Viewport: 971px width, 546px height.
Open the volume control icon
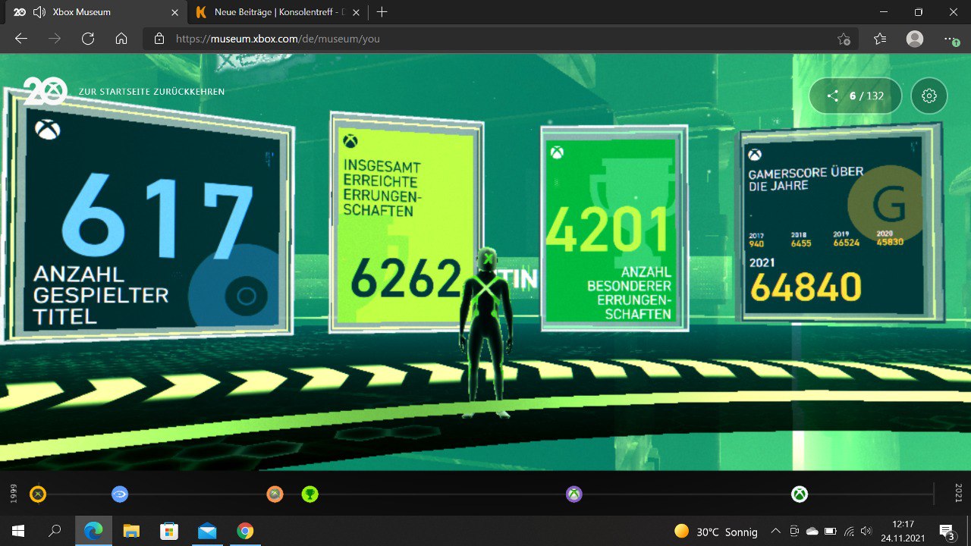pos(866,532)
